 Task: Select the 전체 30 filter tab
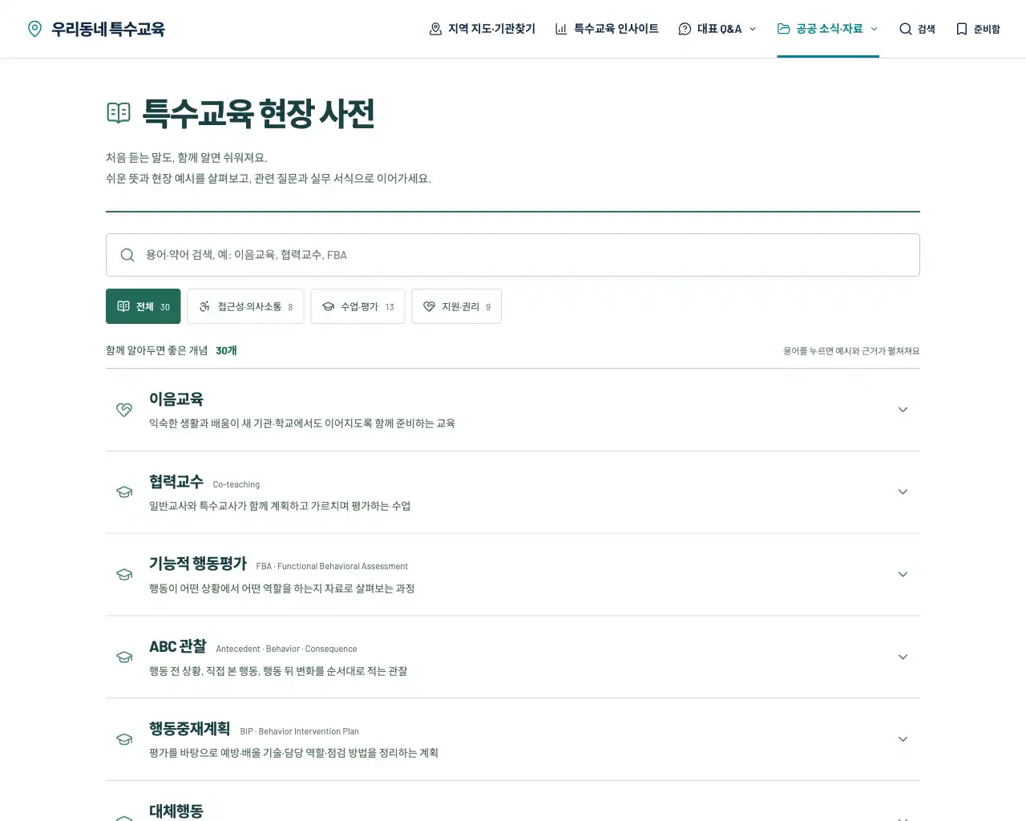pyautogui.click(x=143, y=306)
